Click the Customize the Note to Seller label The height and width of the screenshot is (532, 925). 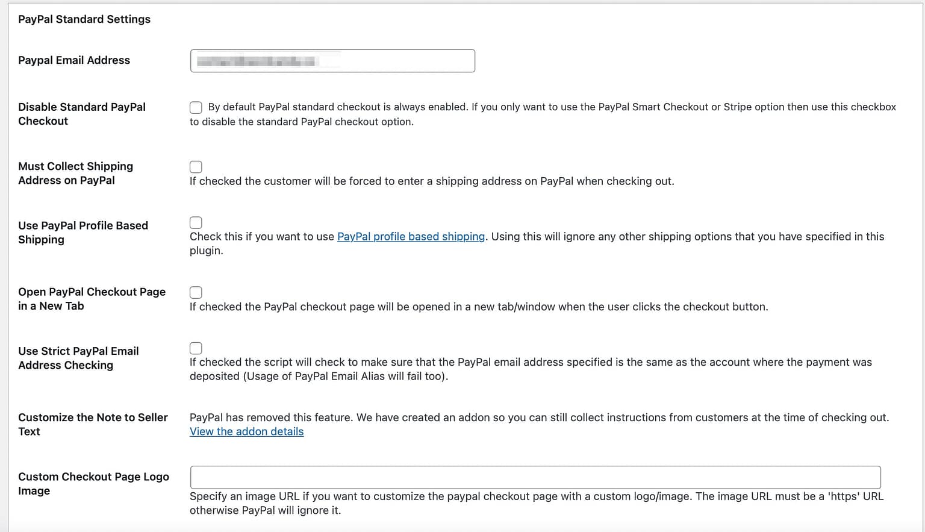point(93,424)
